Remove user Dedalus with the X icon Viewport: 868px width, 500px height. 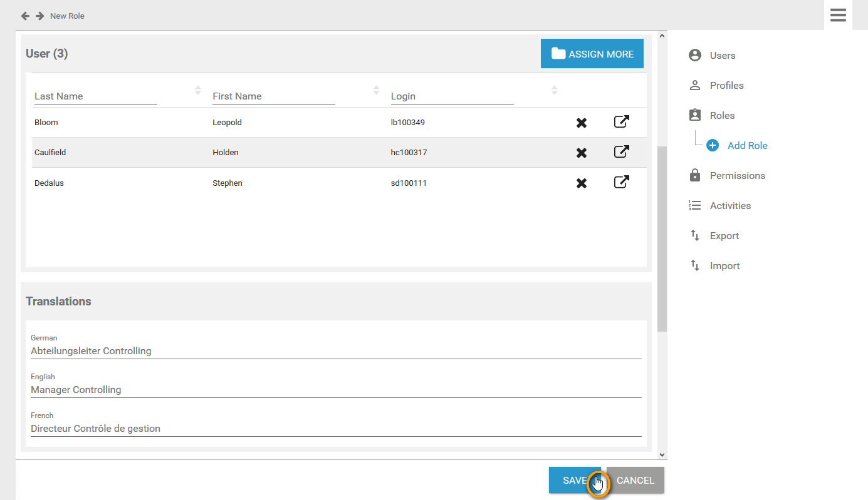tap(582, 183)
